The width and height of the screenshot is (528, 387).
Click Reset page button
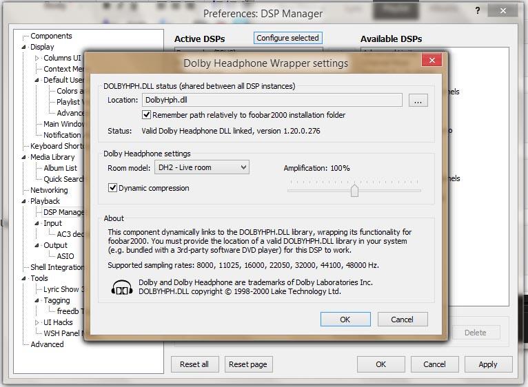pos(248,364)
